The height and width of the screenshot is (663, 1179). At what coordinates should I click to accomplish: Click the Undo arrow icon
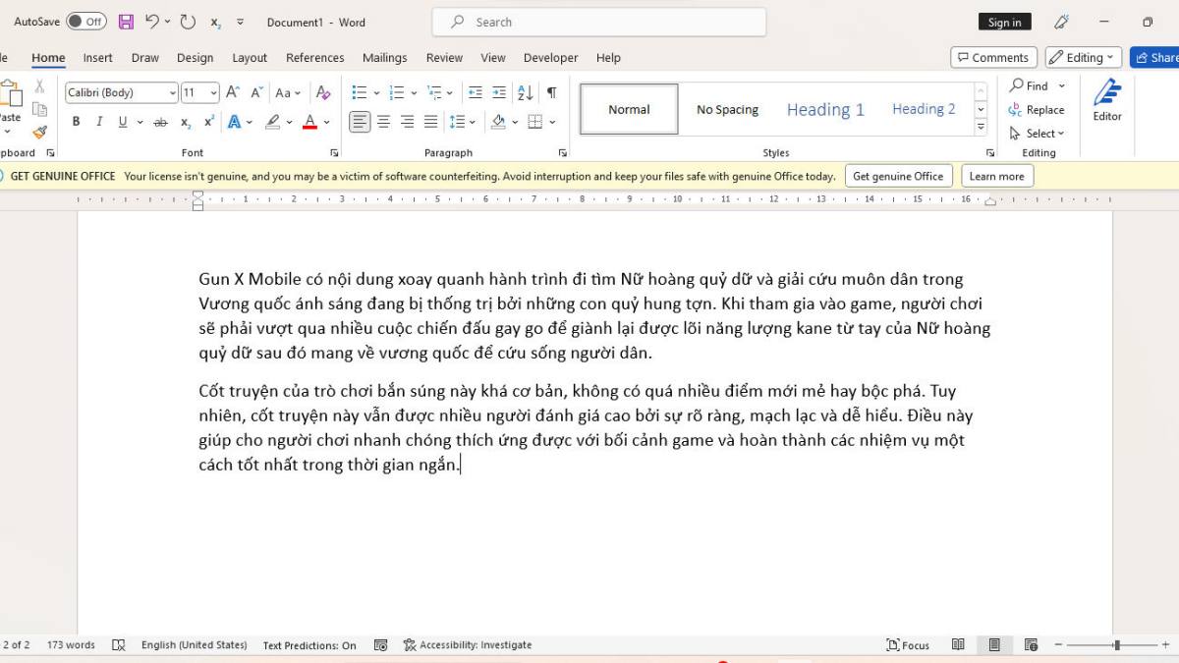(152, 22)
